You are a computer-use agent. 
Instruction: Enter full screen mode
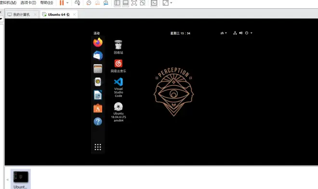[x=134, y=3]
